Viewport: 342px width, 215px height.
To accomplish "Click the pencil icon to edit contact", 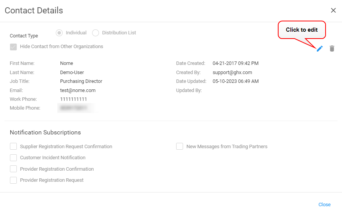I will point(320,48).
